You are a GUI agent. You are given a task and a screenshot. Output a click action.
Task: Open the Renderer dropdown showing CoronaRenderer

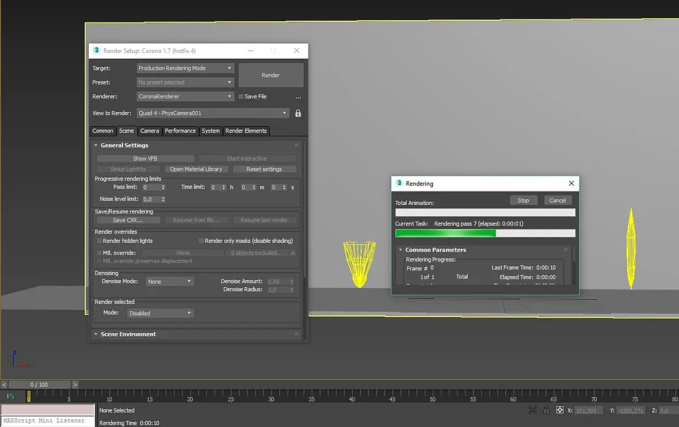pos(185,97)
